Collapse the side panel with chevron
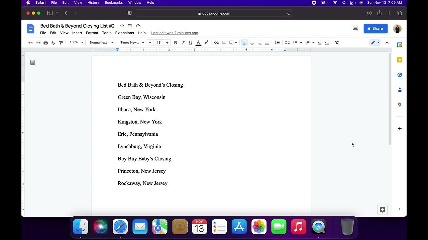Image resolution: width=428 pixels, height=240 pixels. [x=399, y=209]
